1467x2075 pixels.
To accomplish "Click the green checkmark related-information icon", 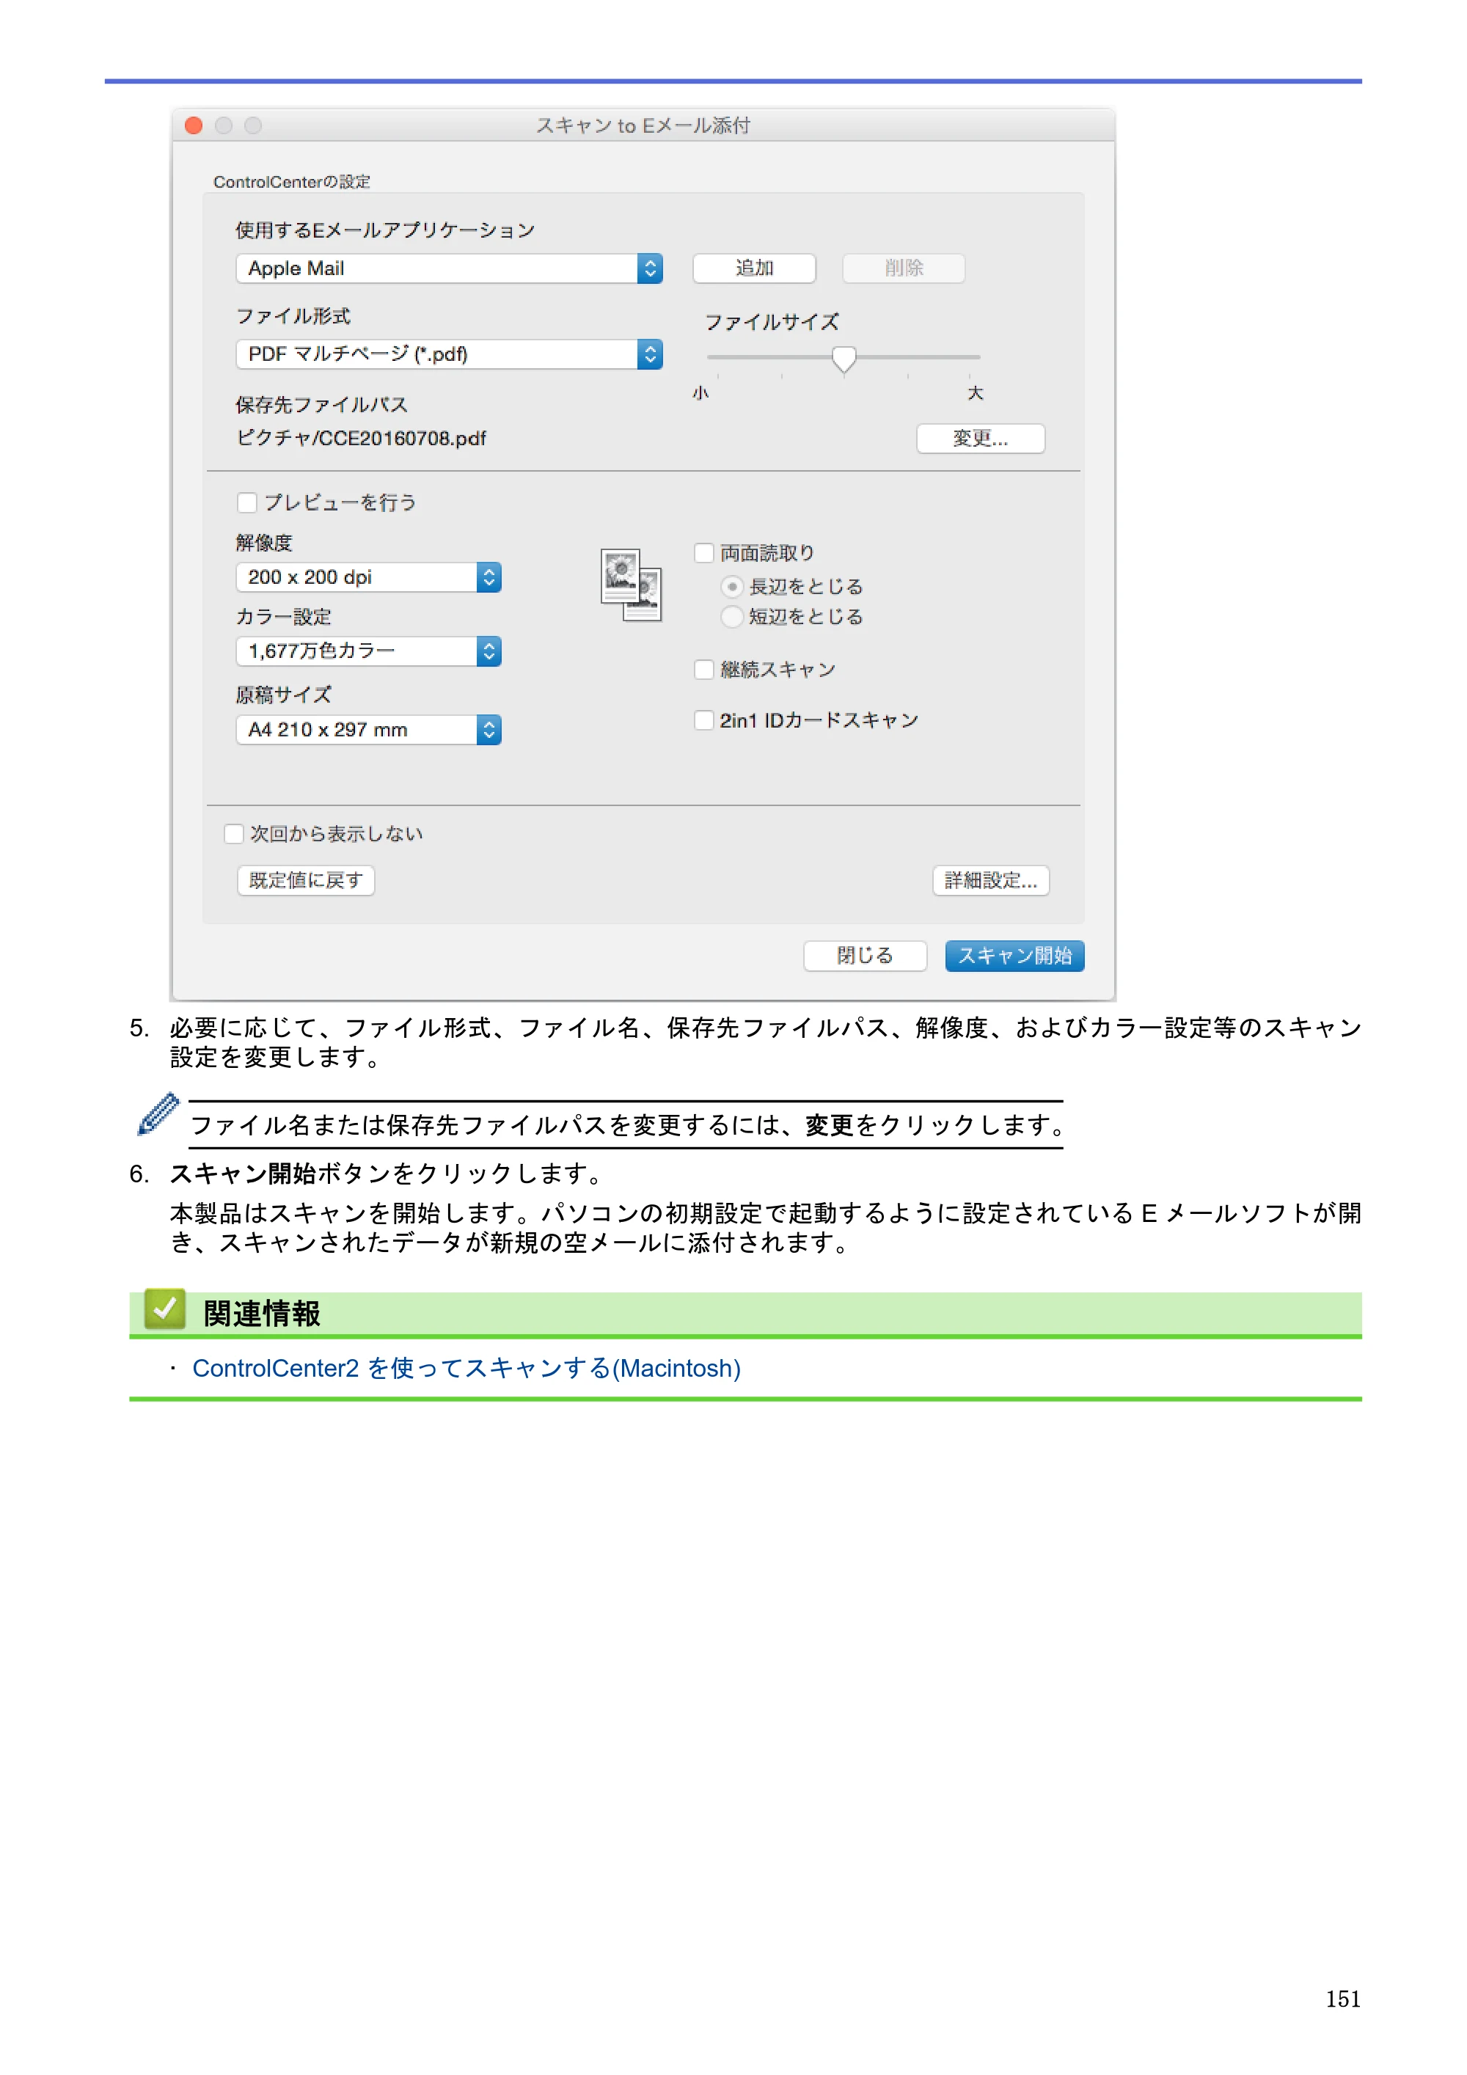I will [164, 1309].
